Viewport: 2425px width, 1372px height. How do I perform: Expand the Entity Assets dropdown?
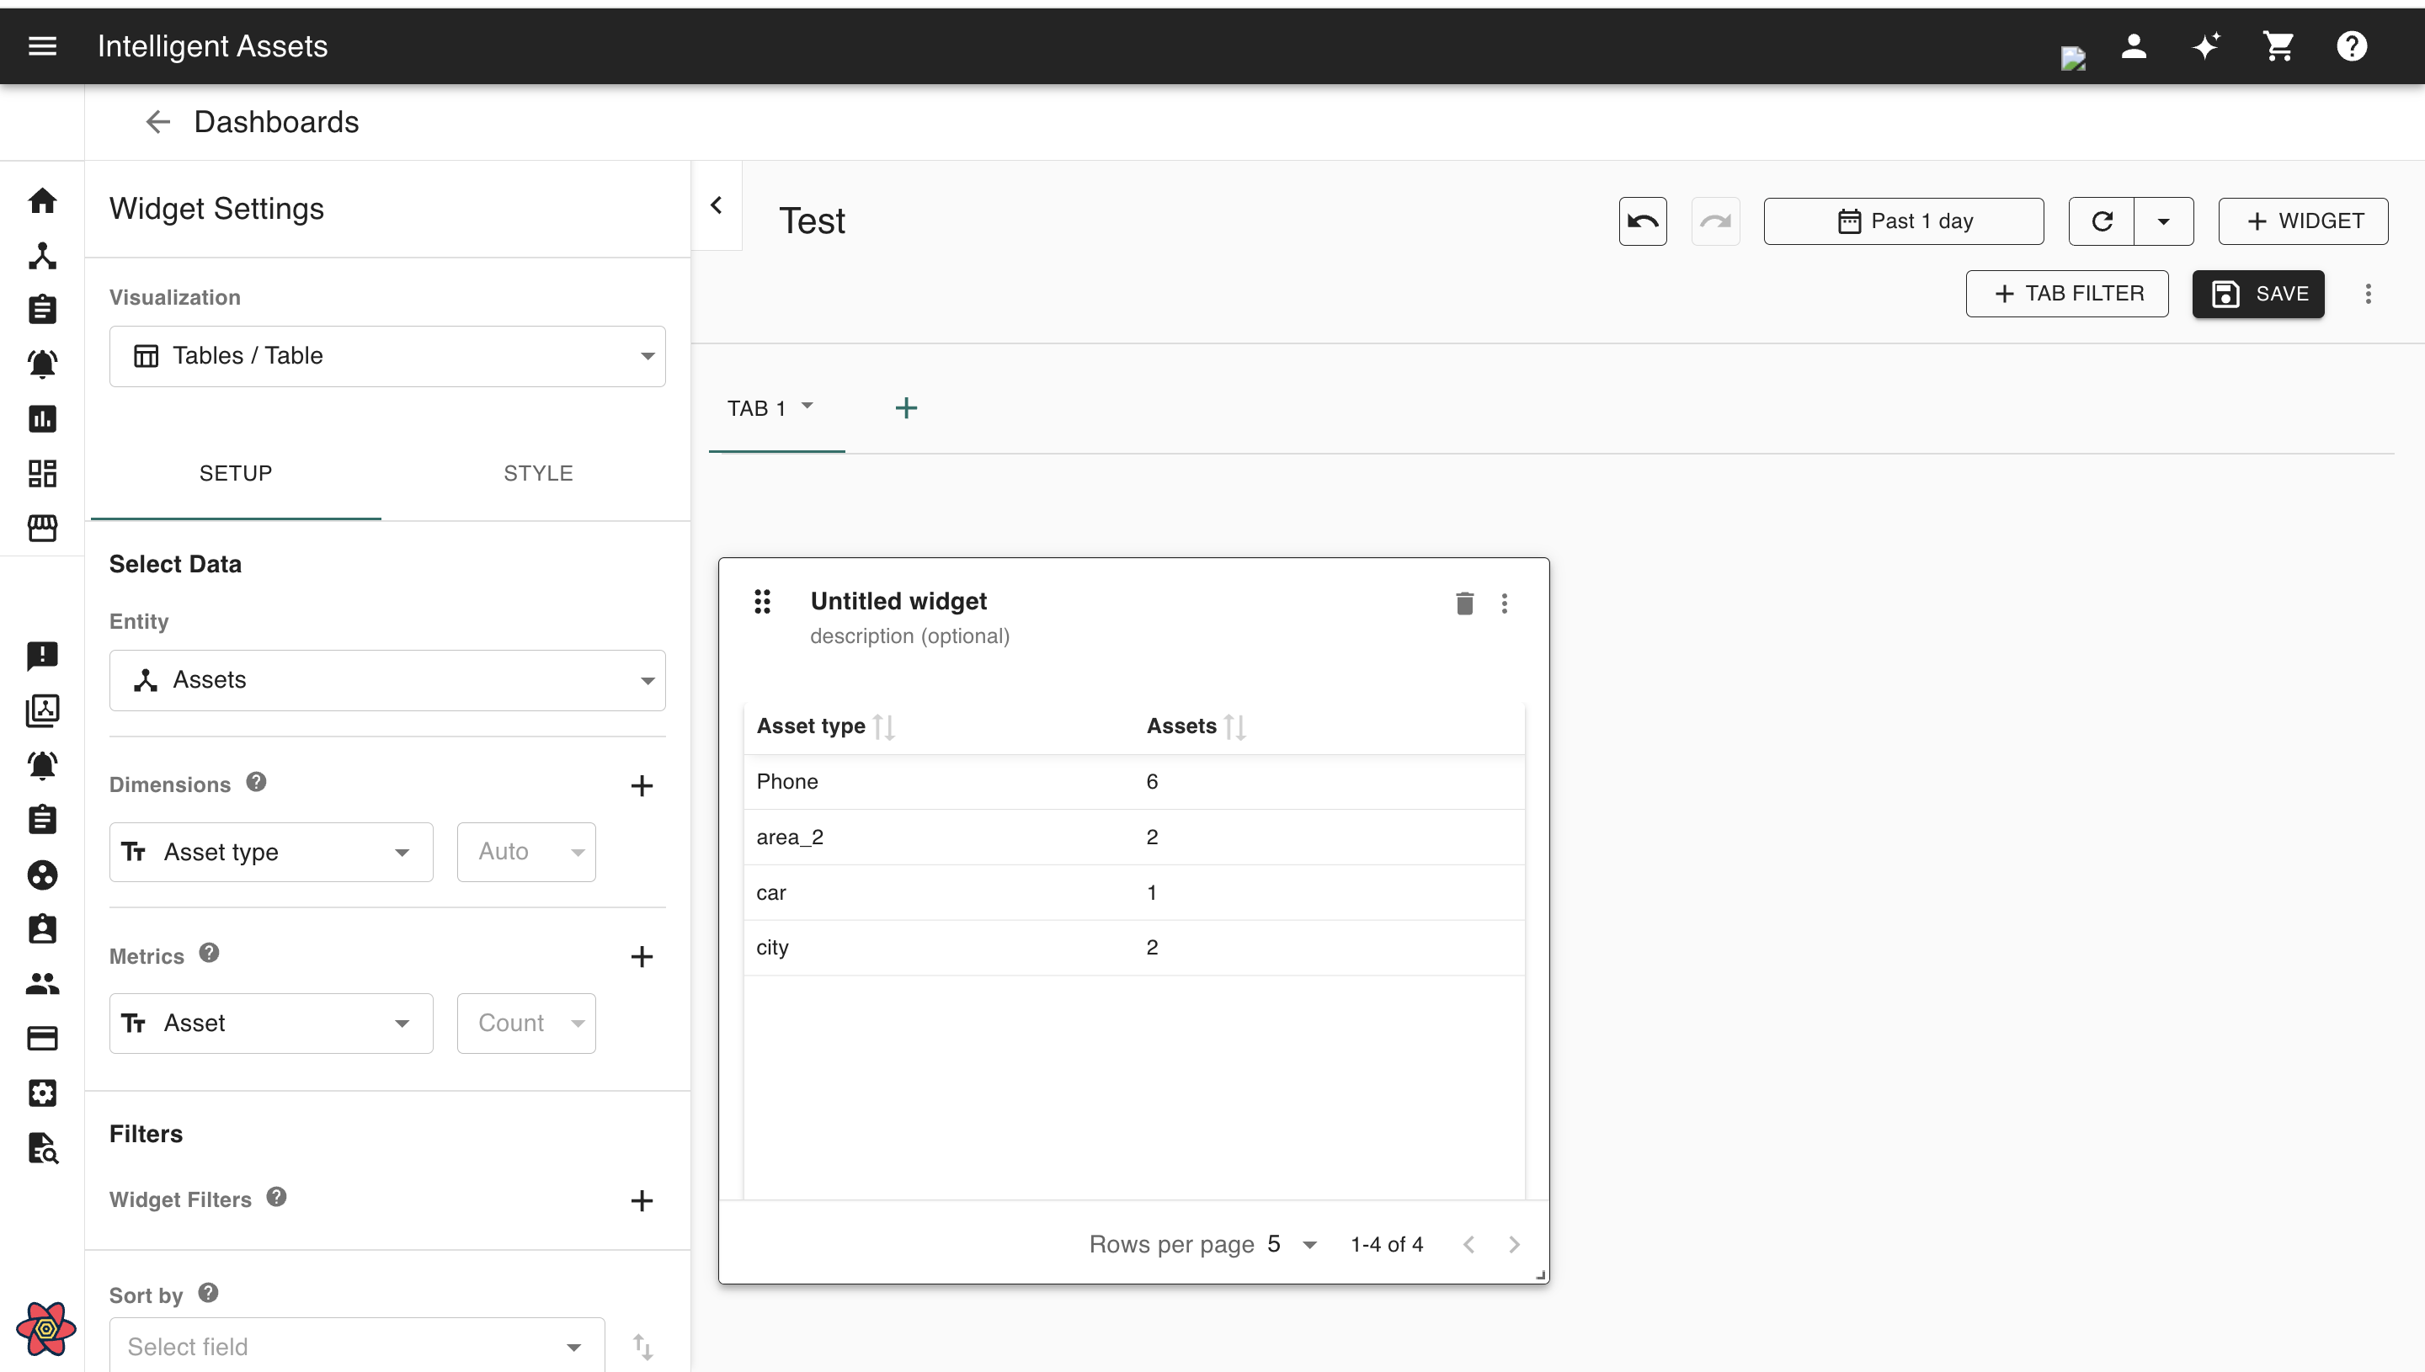387,680
